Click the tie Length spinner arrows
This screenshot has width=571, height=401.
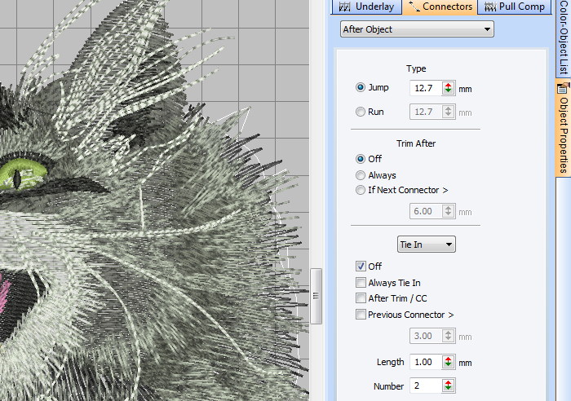click(x=449, y=362)
